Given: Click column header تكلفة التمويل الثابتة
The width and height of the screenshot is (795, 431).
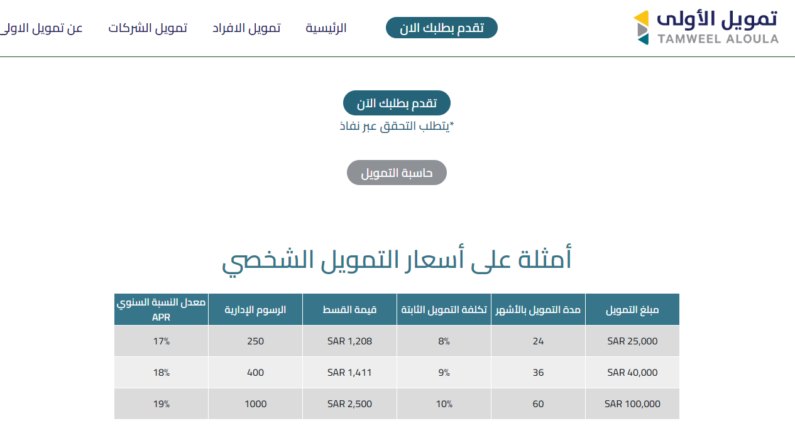Looking at the screenshot, I should 444,309.
